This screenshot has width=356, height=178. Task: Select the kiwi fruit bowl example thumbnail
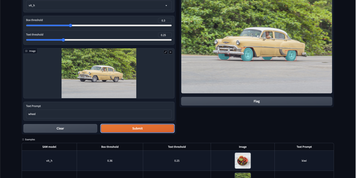(243, 160)
